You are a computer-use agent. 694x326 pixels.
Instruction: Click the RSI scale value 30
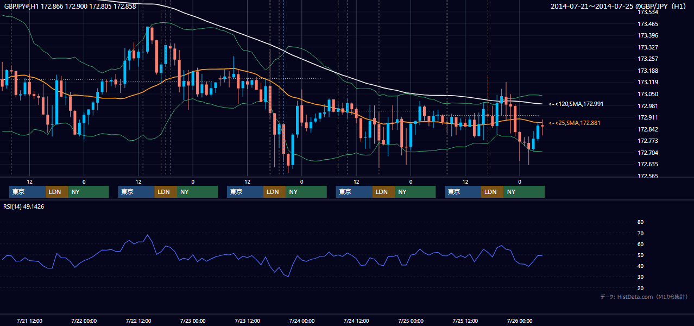(640, 277)
